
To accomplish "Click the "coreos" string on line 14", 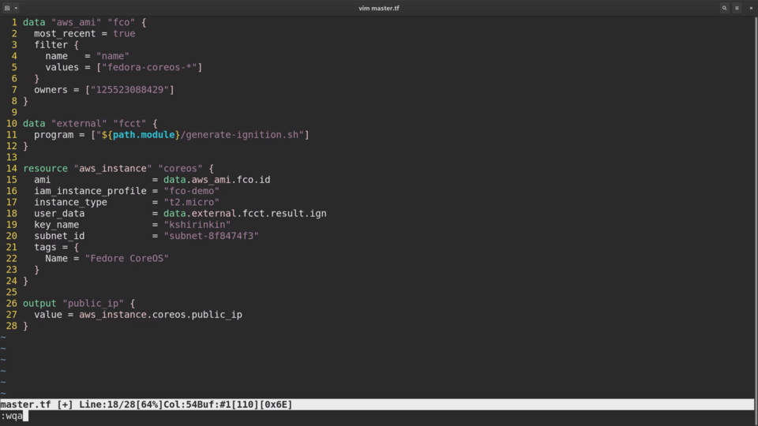I will (180, 169).
